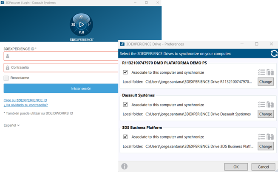Click checklist icon for 3DS Business Platform
Image resolution: width=278 pixels, height=172 pixels.
click(x=261, y=136)
